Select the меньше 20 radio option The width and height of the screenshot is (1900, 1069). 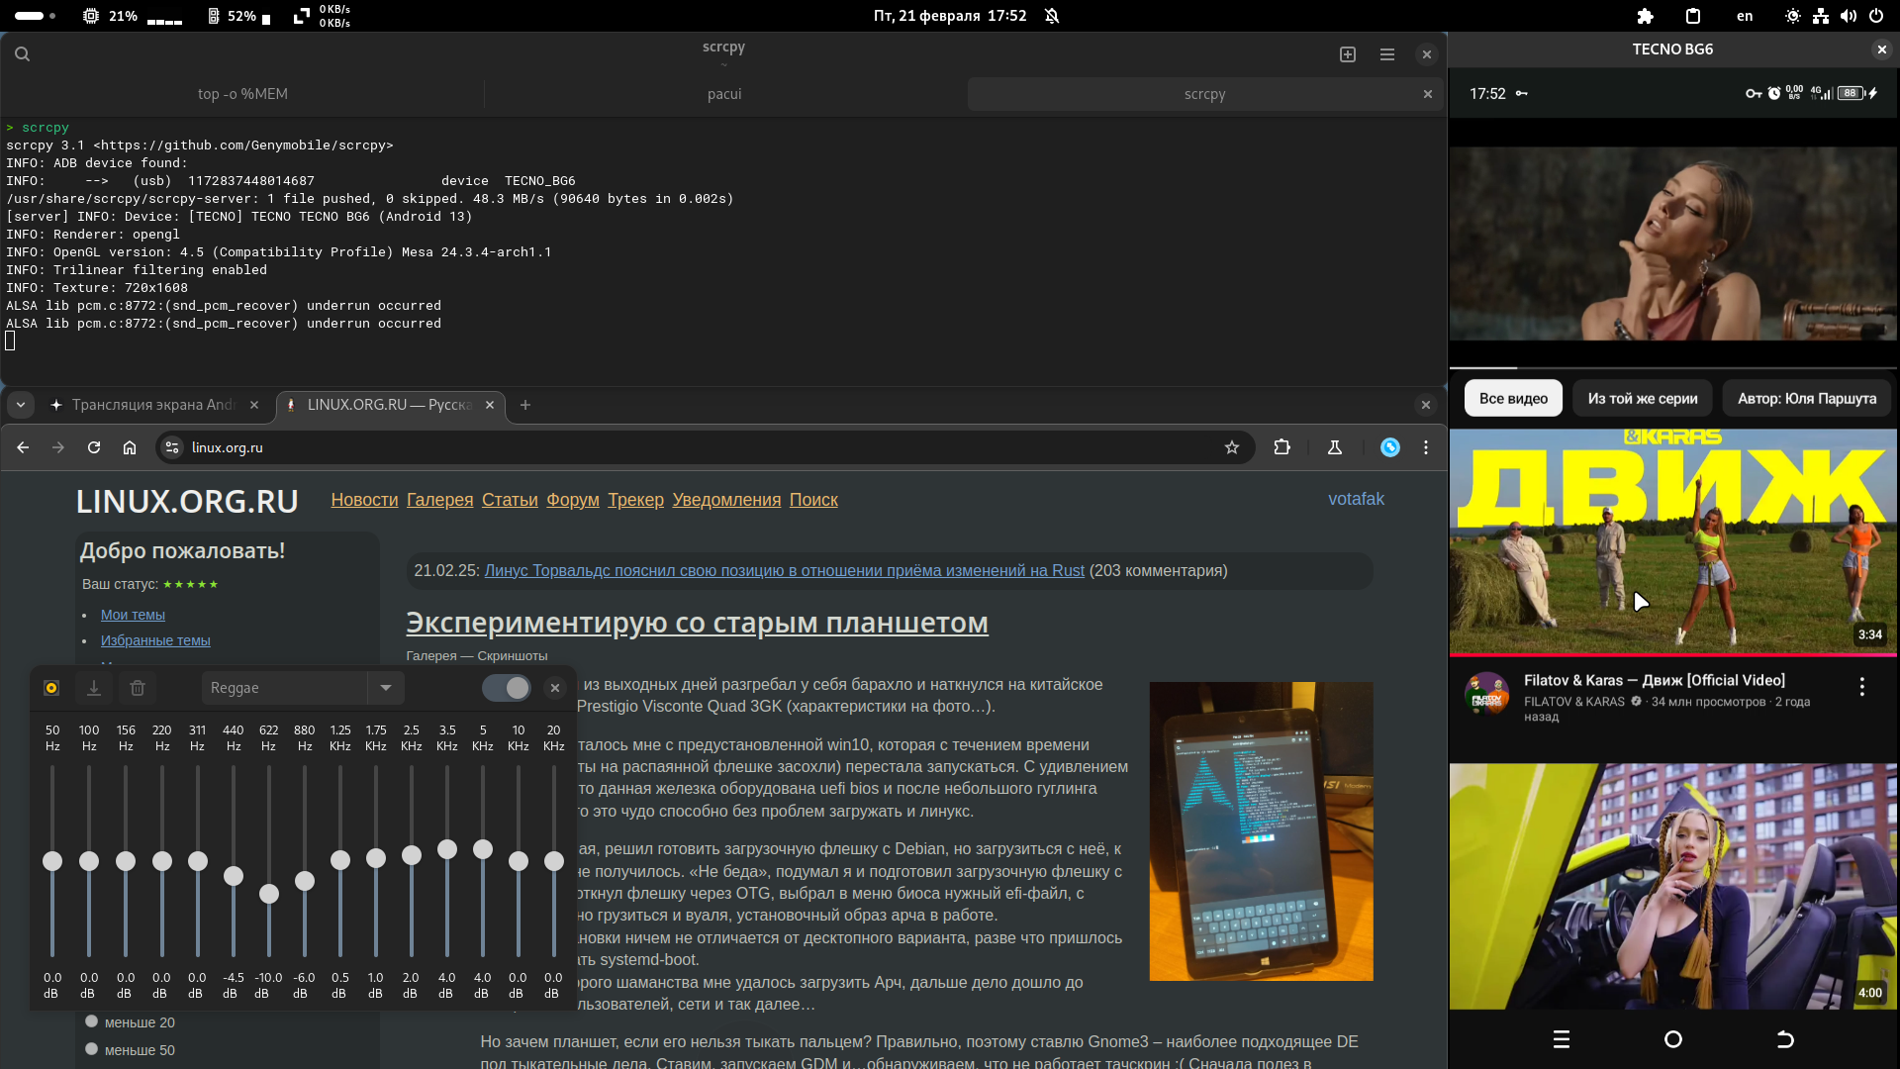[x=92, y=1021]
